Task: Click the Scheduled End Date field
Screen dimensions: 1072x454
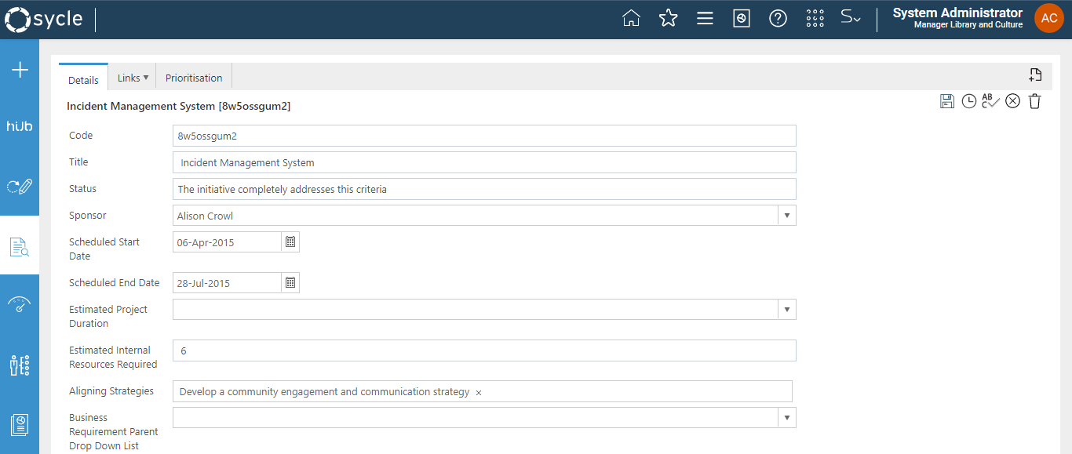Action: 227,283
